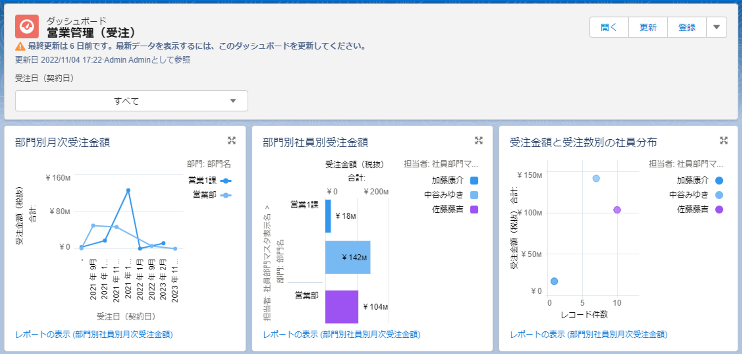Open the 受注日 filter dropdown set to すべて
Screen dimensions: 742x354
(x=131, y=101)
